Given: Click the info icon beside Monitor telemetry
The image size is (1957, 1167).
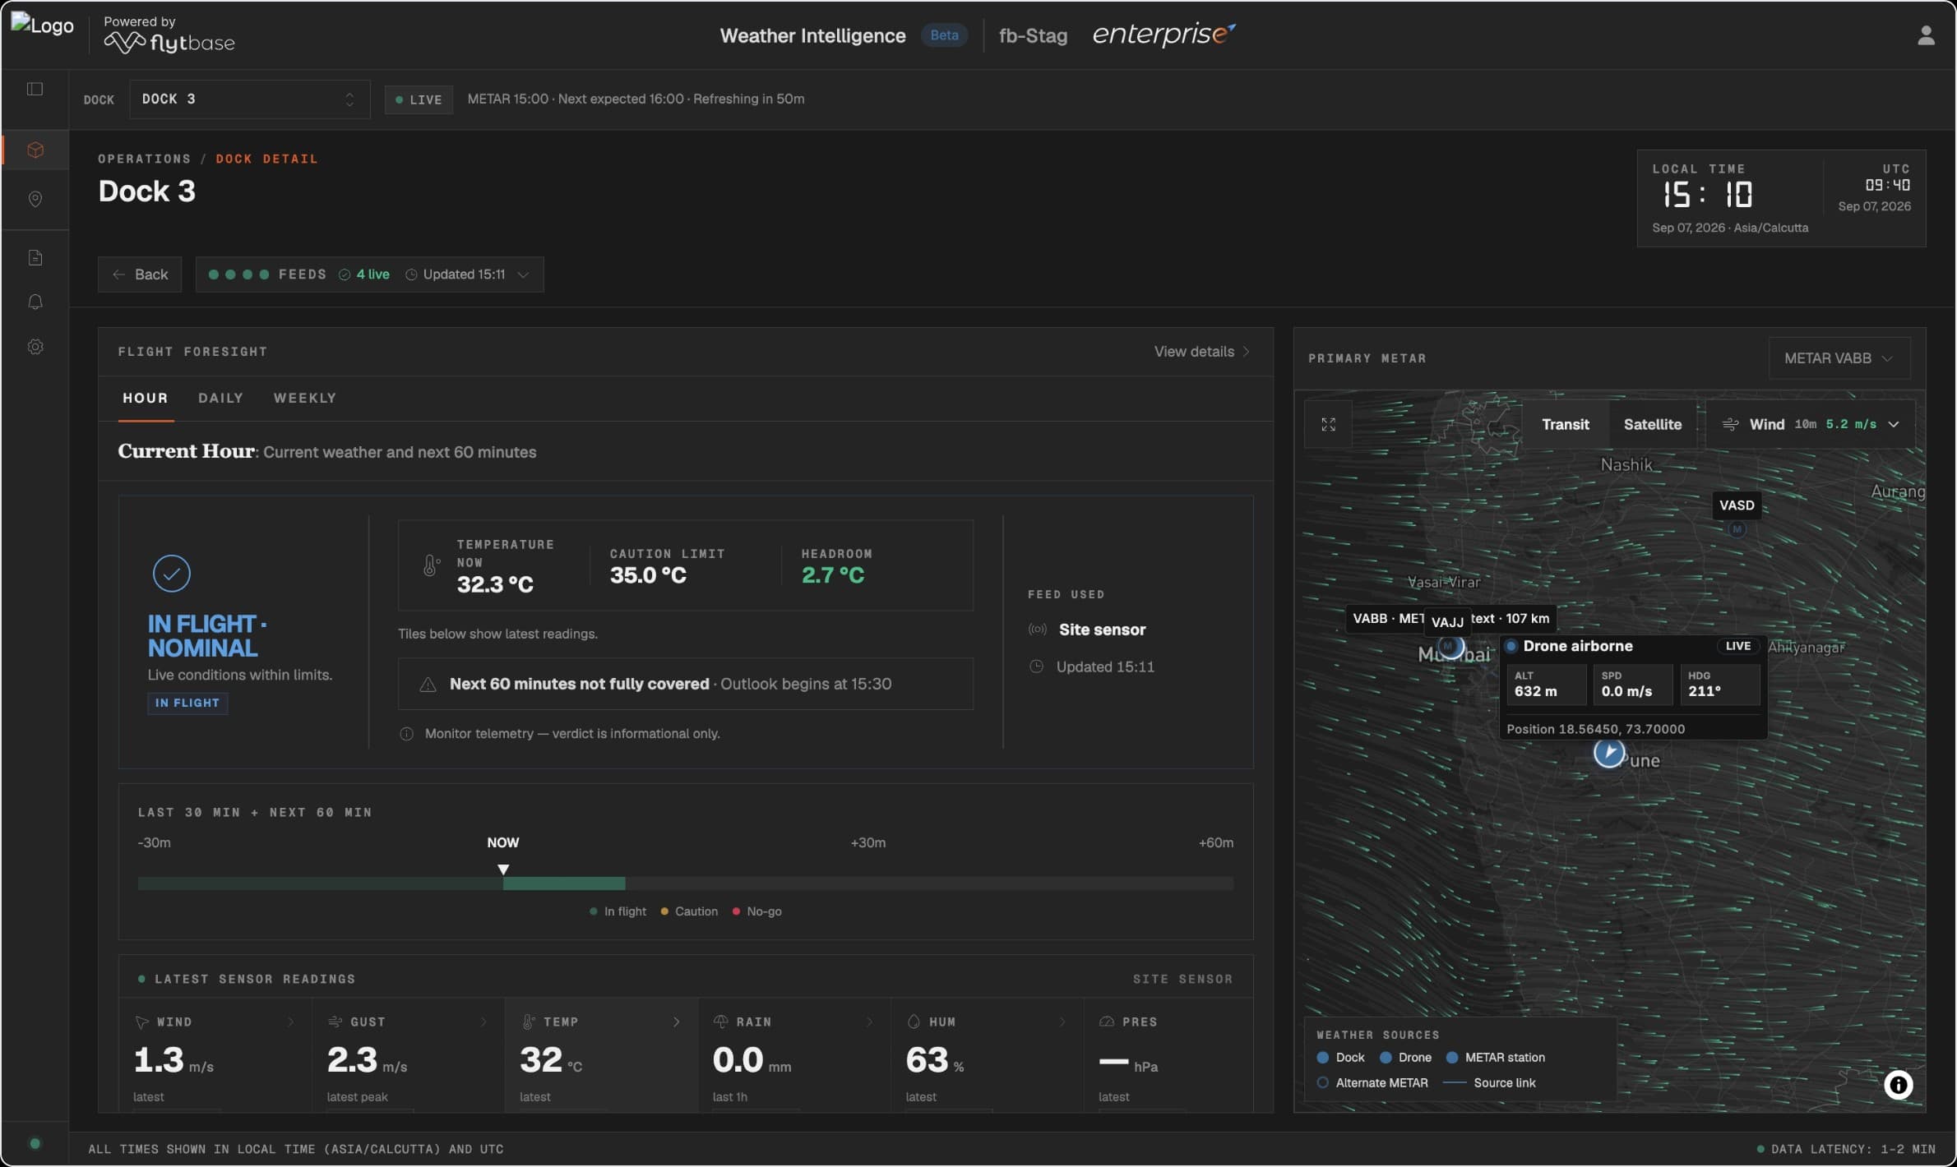Looking at the screenshot, I should pos(406,734).
